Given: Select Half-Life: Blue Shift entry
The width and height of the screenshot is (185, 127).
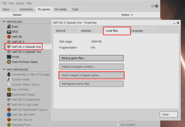Looking at the screenshot, I should 23,115.
